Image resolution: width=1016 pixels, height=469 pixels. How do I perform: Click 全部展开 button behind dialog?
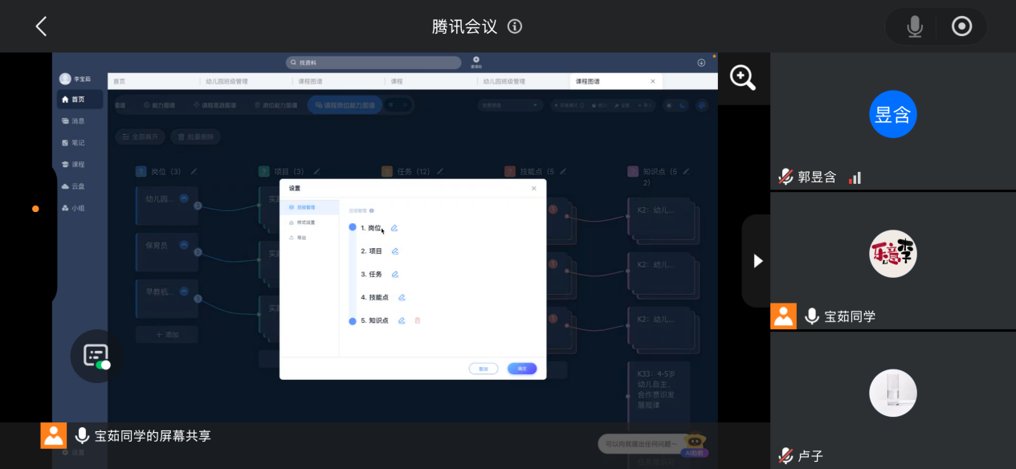pos(141,137)
